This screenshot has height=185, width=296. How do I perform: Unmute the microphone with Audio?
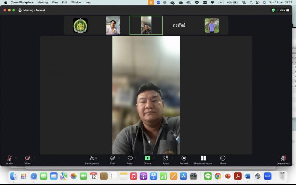pyautogui.click(x=9, y=160)
